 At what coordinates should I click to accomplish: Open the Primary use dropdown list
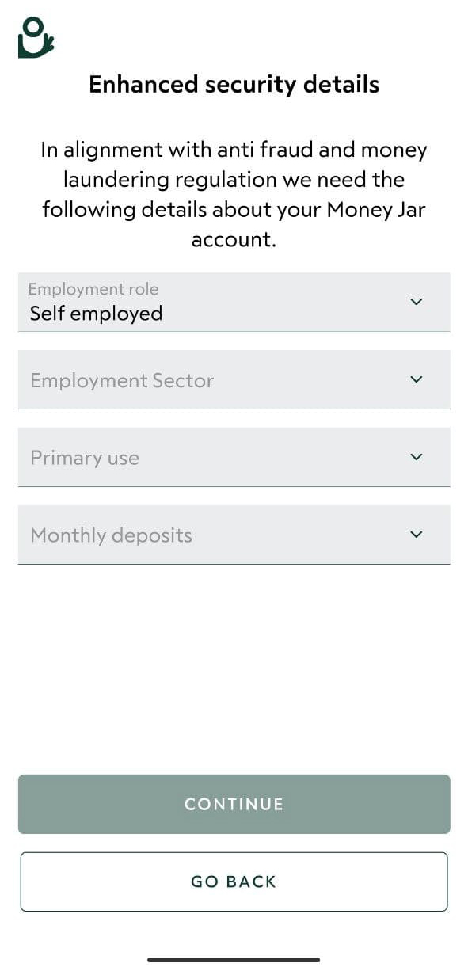(234, 457)
